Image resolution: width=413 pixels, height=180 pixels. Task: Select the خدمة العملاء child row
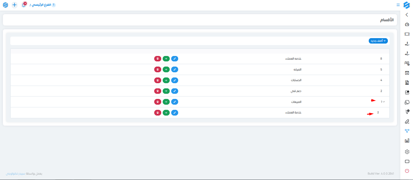tap(200, 113)
